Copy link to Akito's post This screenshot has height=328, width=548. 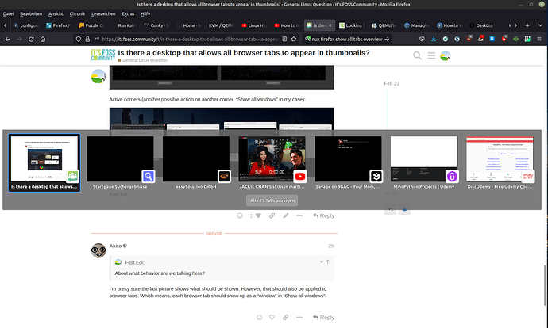(x=286, y=317)
